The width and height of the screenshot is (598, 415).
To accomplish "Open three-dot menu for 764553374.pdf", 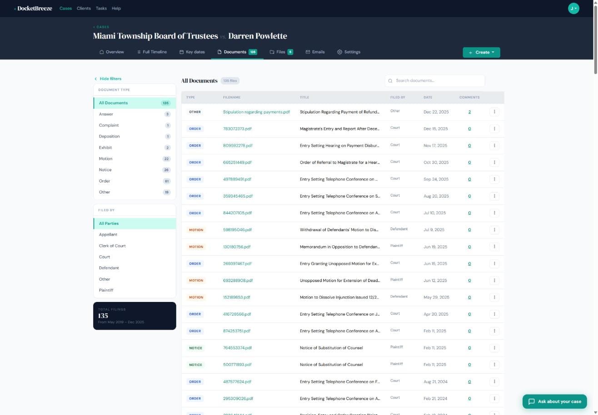I will pos(494,348).
